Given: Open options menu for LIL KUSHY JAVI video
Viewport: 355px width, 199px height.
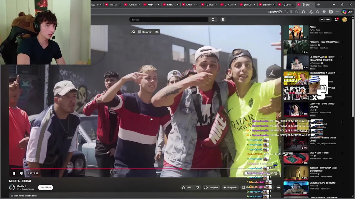Looking at the screenshot, I should tap(342, 57).
